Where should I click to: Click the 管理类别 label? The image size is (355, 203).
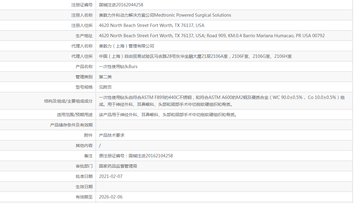click(84, 77)
